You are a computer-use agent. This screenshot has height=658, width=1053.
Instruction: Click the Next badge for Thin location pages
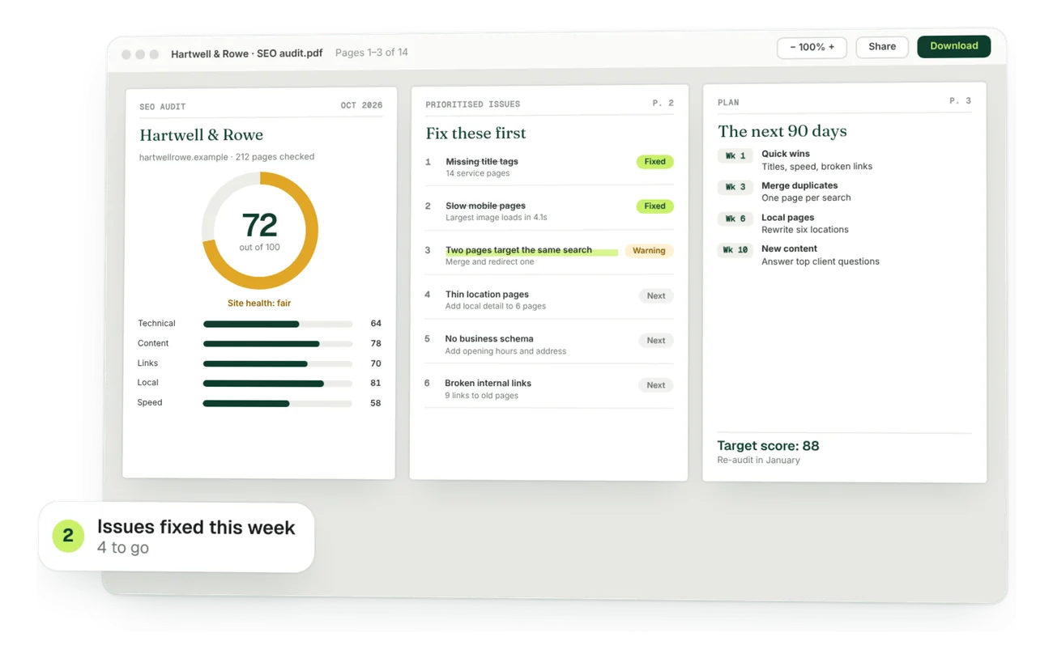click(656, 296)
